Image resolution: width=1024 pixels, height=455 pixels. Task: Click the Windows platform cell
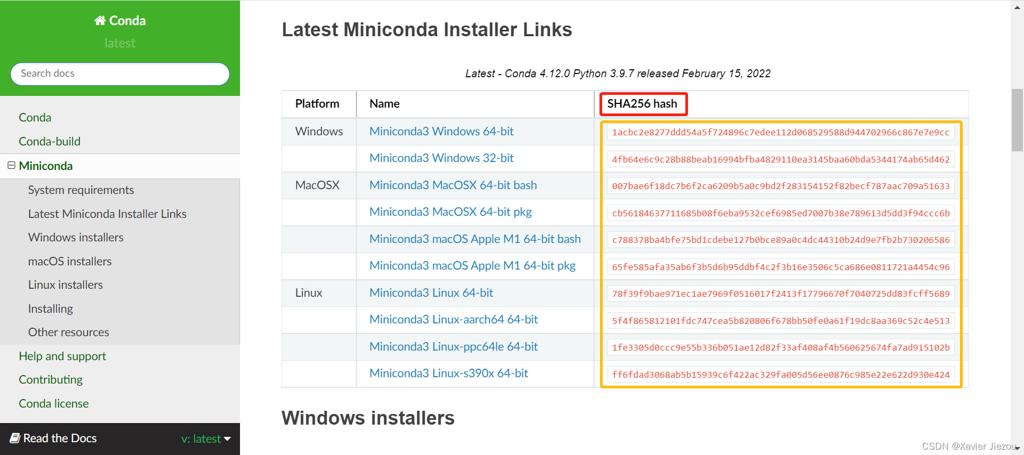[319, 131]
